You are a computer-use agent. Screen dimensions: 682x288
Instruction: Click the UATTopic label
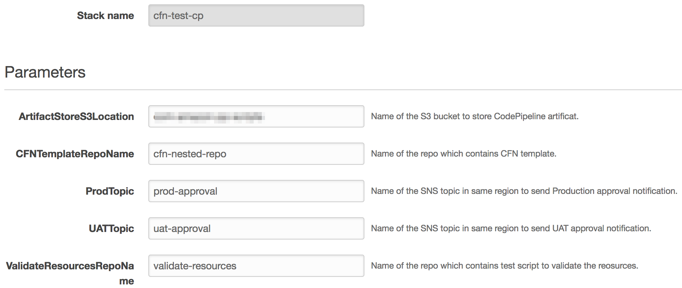pyautogui.click(x=111, y=228)
